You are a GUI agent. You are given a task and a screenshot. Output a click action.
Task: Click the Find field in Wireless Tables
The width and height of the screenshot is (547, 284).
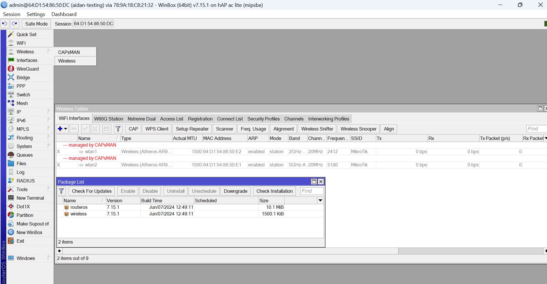(536, 129)
